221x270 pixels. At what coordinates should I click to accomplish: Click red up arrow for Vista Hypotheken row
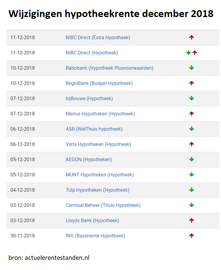[192, 144]
